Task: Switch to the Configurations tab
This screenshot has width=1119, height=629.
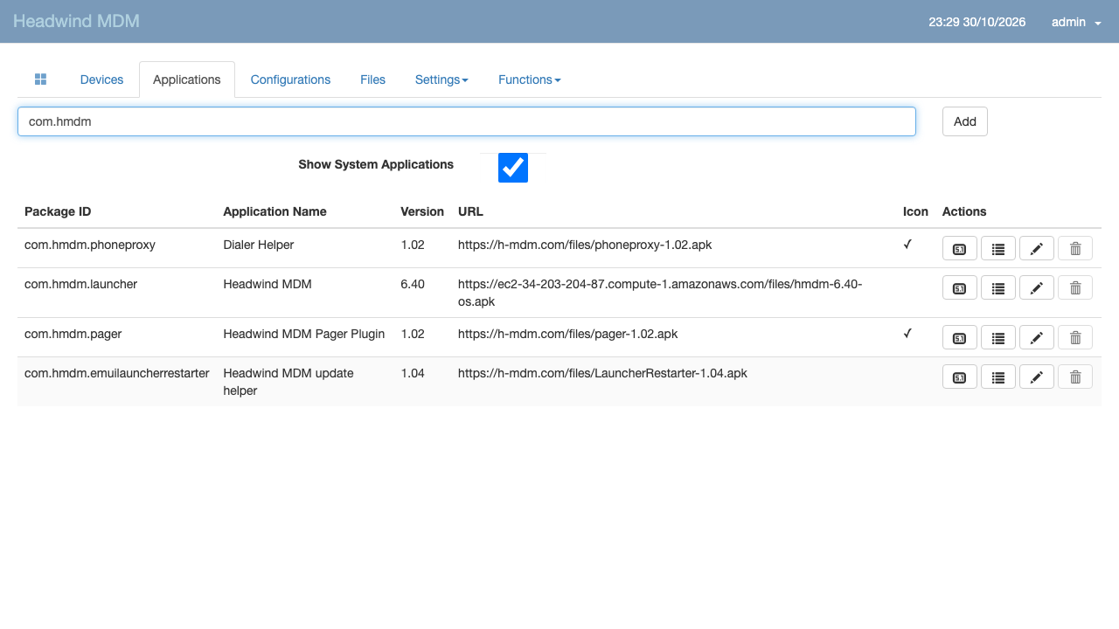Action: point(290,79)
